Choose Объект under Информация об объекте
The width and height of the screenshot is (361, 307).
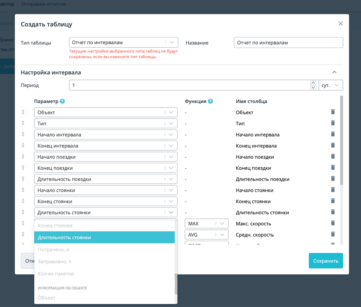point(104,298)
